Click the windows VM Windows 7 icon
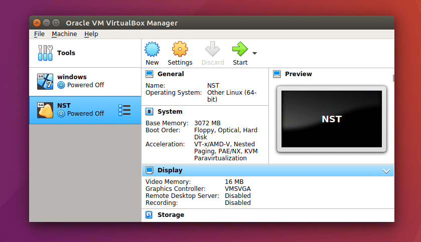The width and height of the screenshot is (421, 242). point(45,82)
